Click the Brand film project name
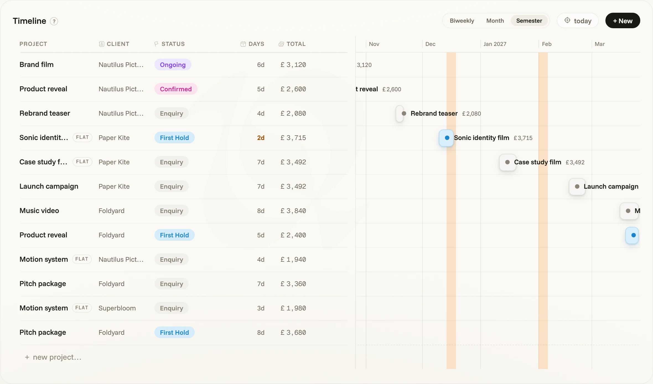The height and width of the screenshot is (384, 653). point(37,65)
